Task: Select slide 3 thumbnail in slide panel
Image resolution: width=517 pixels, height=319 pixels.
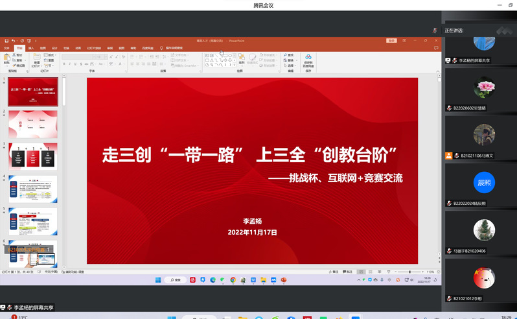Action: coord(33,156)
